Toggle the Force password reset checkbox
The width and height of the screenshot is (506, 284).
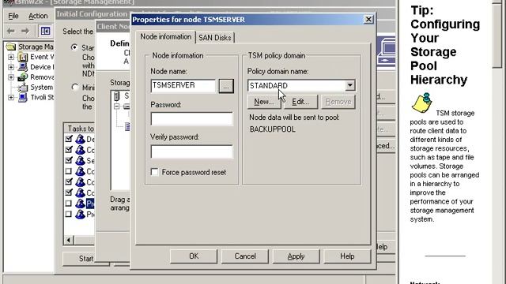155,172
